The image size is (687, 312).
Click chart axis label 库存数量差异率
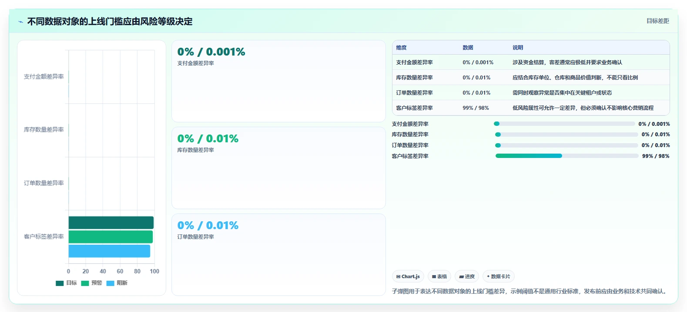pyautogui.click(x=44, y=130)
